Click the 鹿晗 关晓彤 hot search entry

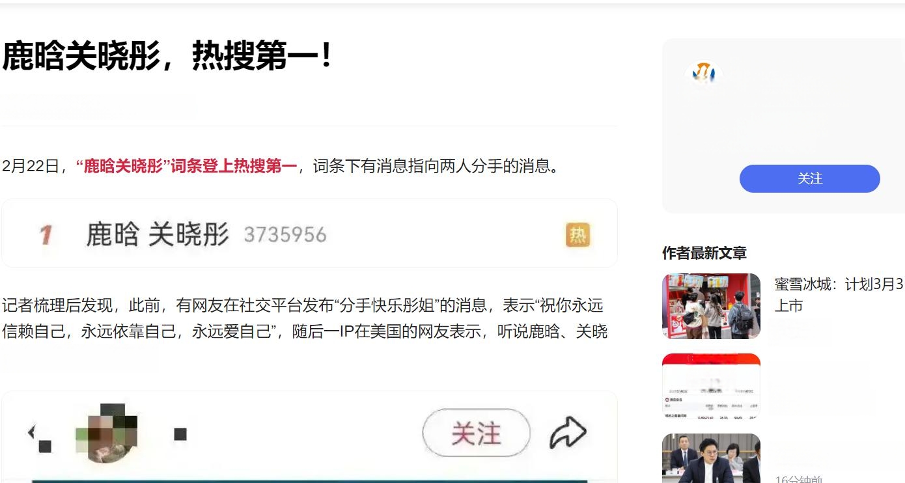tap(158, 234)
